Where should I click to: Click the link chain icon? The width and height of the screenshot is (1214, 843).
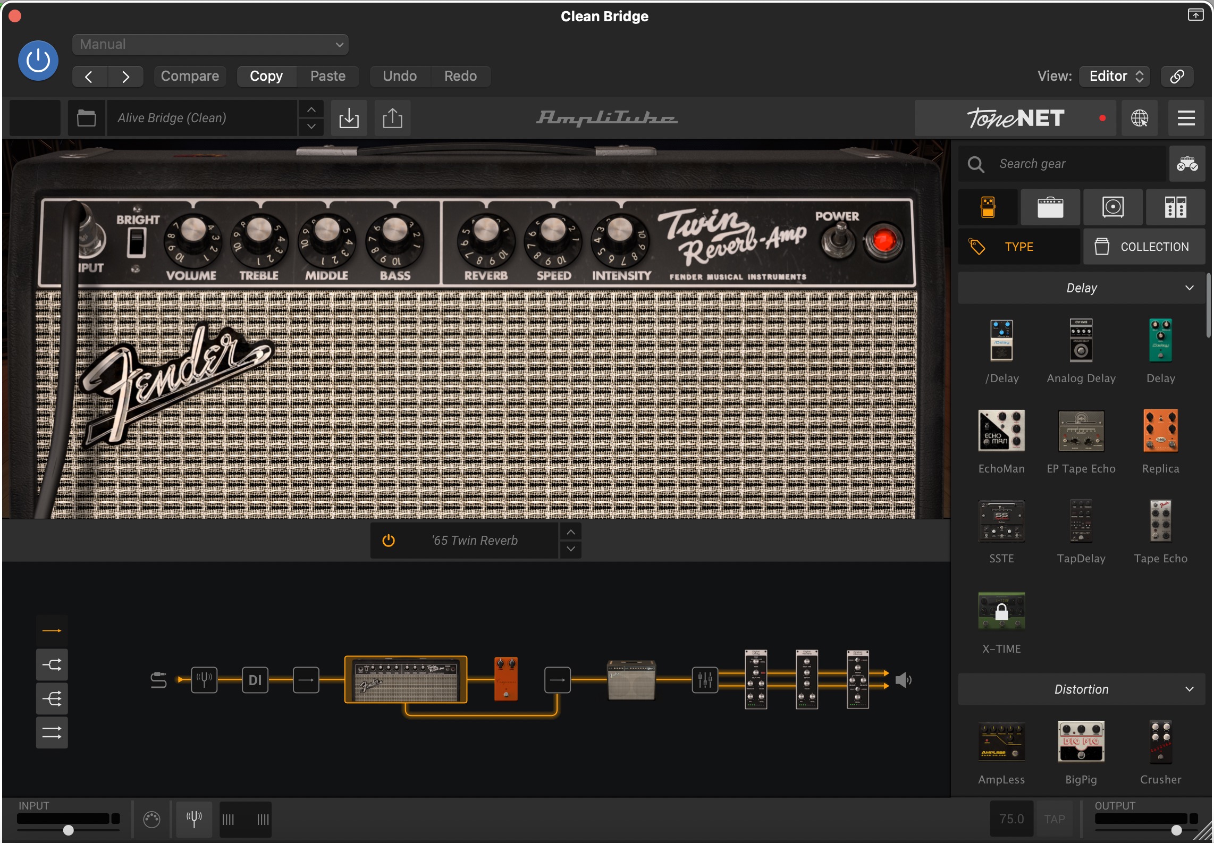tap(1177, 77)
